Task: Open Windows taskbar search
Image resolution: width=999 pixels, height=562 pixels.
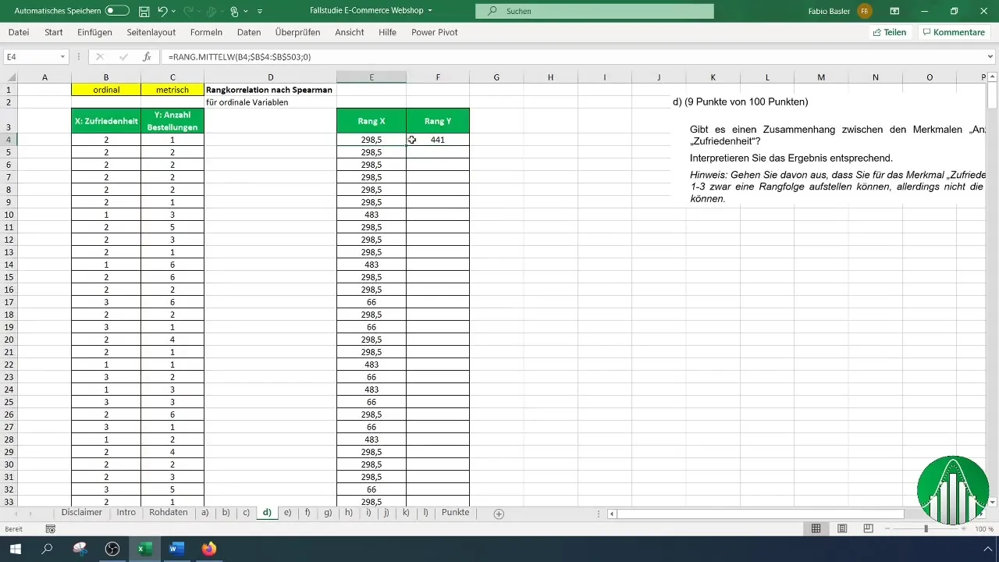Action: (x=47, y=549)
